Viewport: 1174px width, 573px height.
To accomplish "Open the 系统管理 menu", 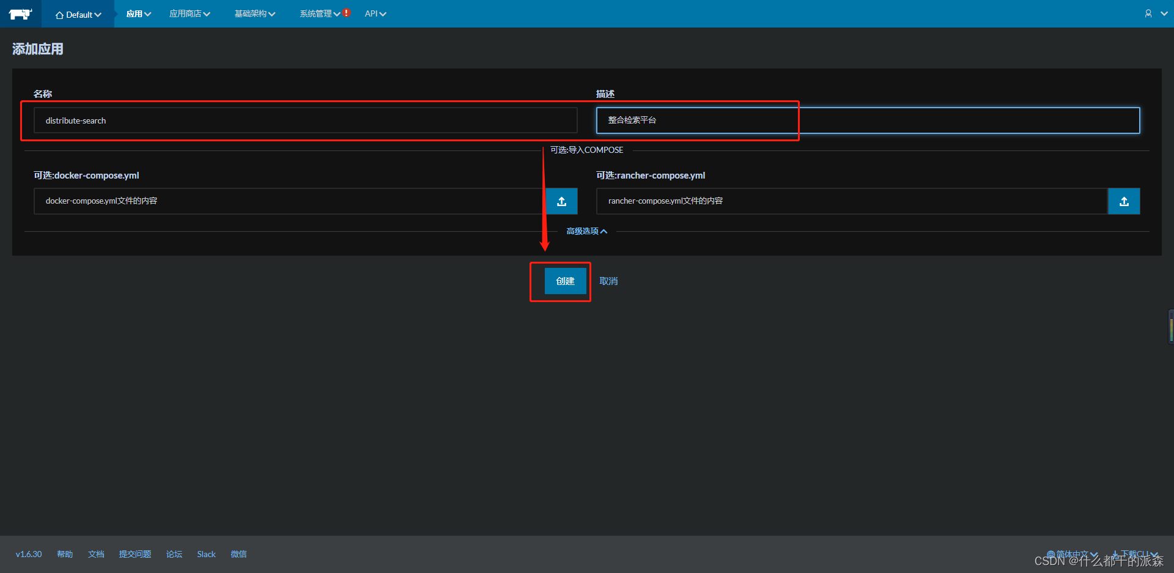I will tap(320, 13).
